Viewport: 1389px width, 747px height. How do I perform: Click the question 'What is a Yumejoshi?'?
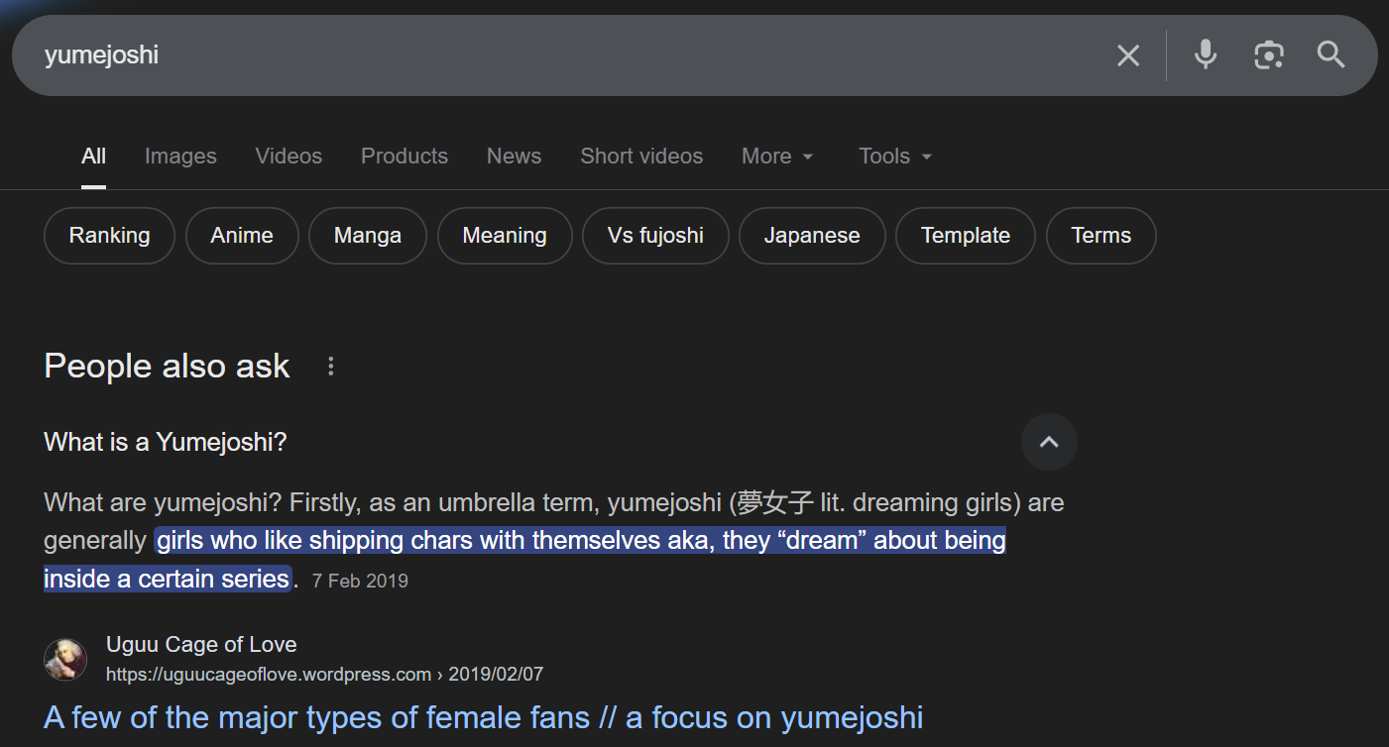166,442
